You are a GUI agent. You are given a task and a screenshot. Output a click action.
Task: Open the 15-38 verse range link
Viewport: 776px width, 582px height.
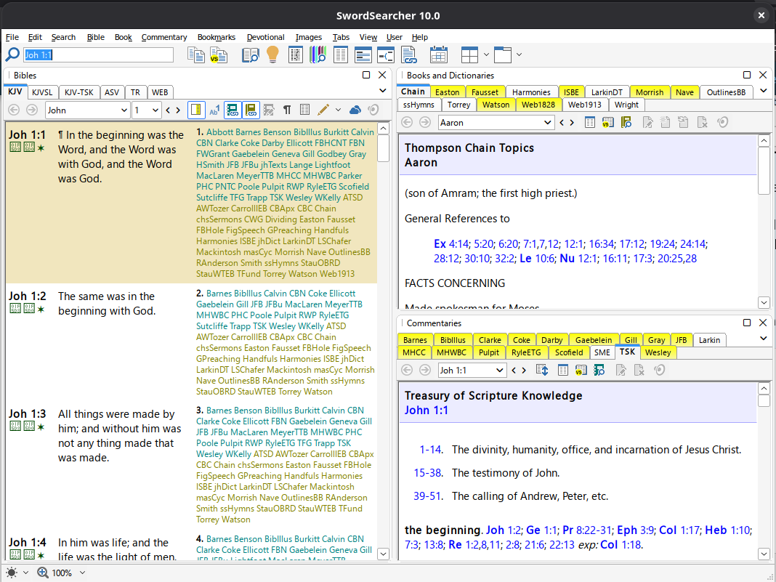point(427,472)
